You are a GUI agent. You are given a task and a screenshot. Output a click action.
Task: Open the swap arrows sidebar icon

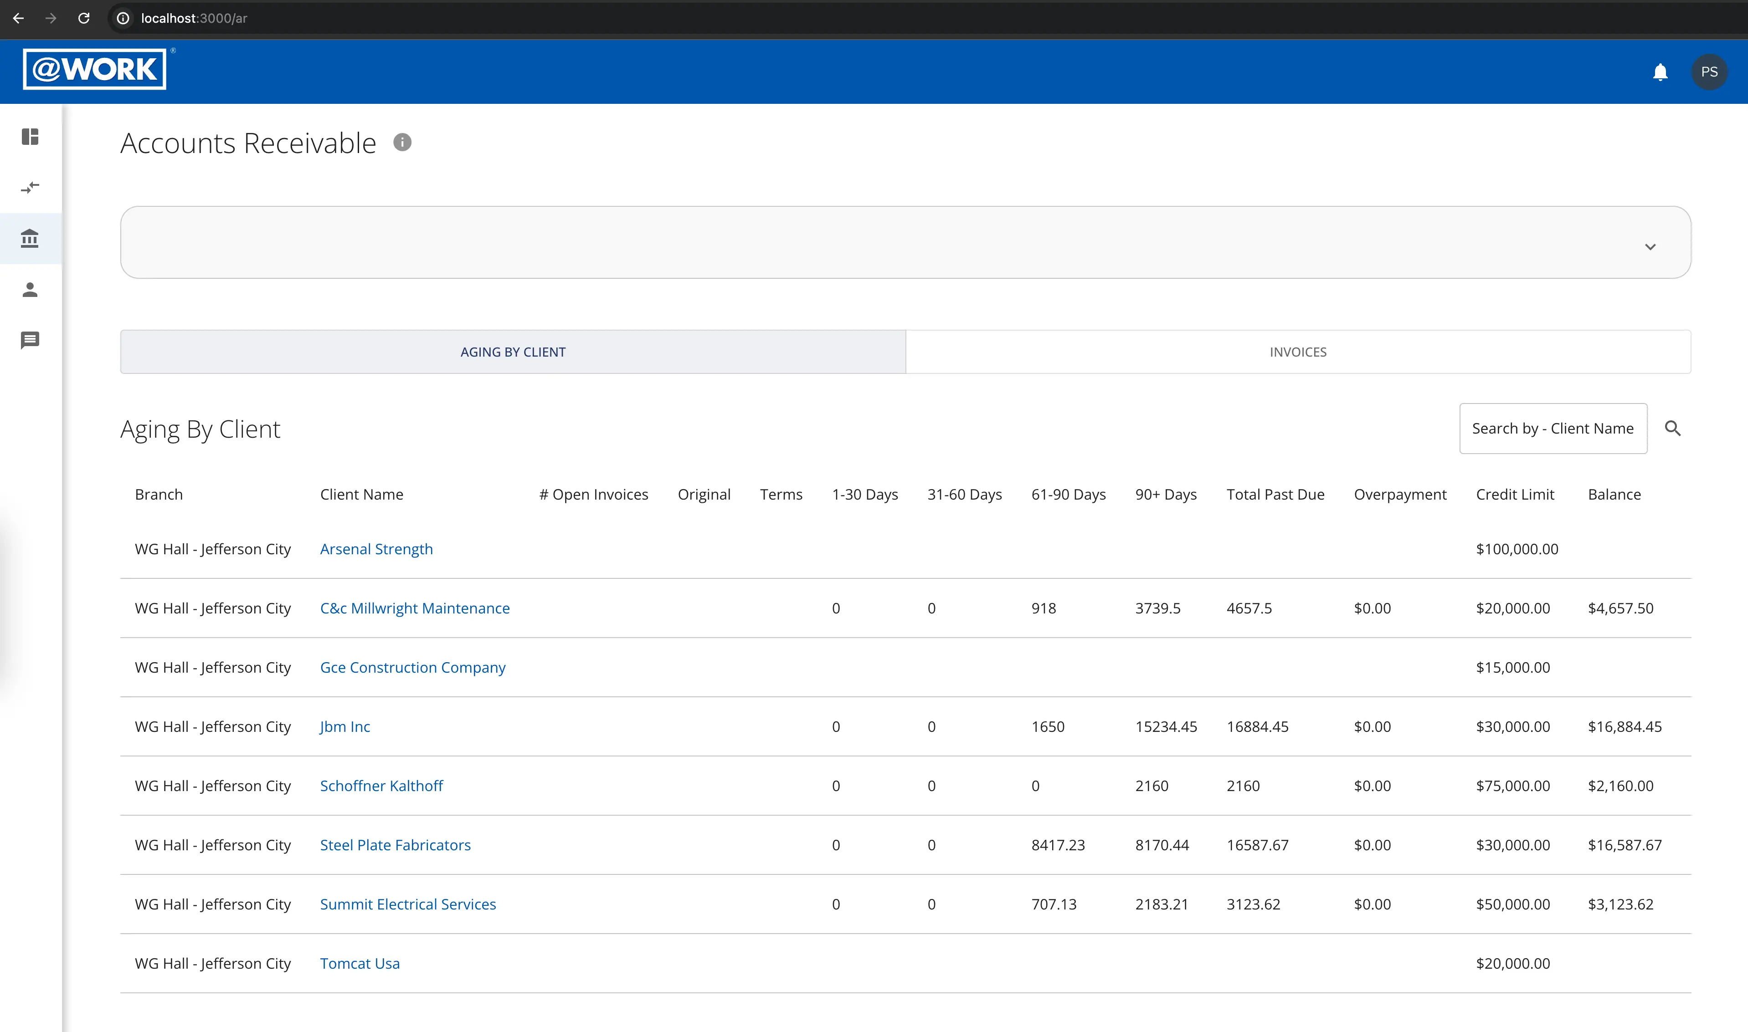coord(30,187)
